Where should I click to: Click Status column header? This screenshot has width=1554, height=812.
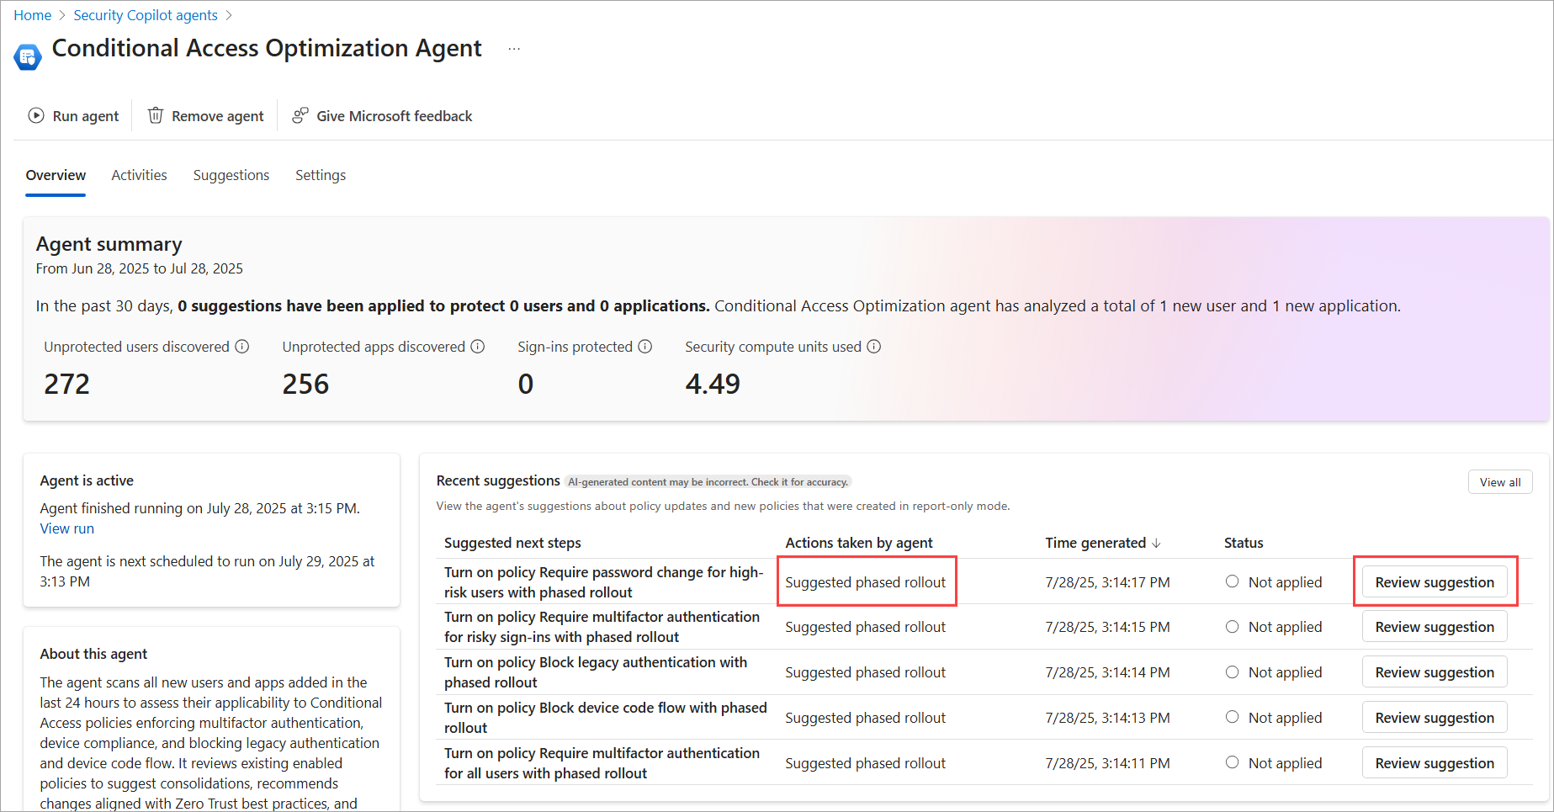coord(1244,543)
